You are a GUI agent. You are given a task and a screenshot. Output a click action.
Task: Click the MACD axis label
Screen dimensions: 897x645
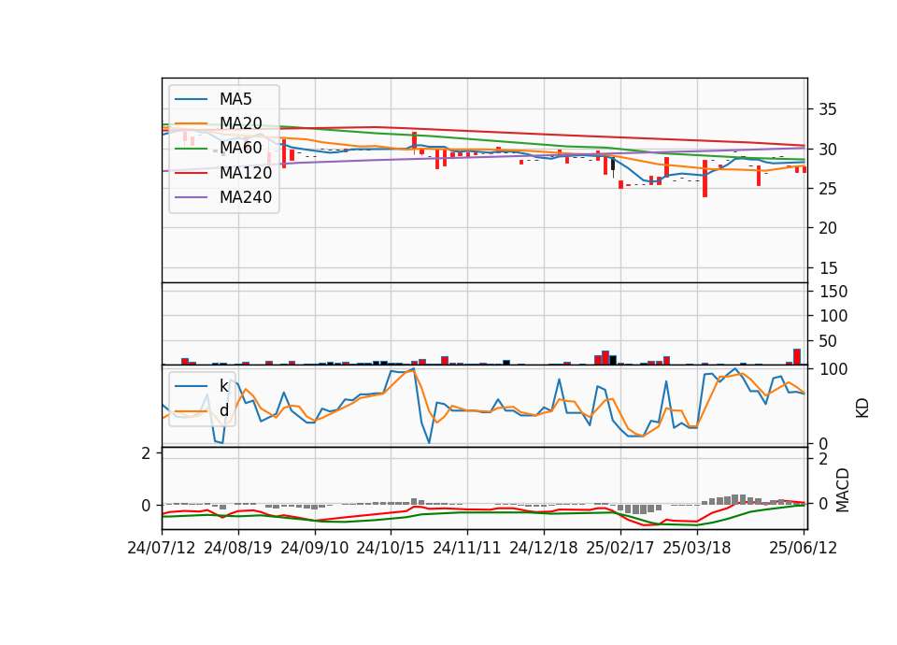[x=842, y=490]
